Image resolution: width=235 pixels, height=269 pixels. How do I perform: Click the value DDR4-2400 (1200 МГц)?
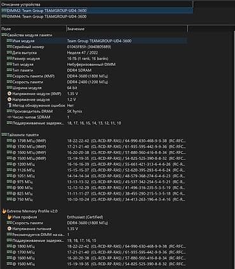click(x=88, y=82)
